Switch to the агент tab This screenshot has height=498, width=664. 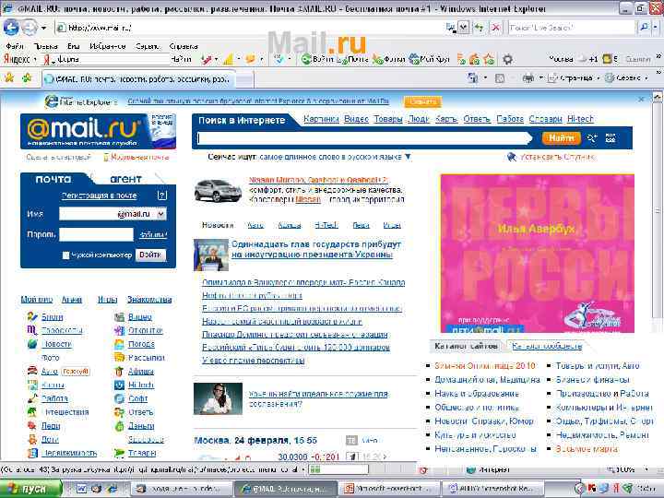click(x=125, y=179)
